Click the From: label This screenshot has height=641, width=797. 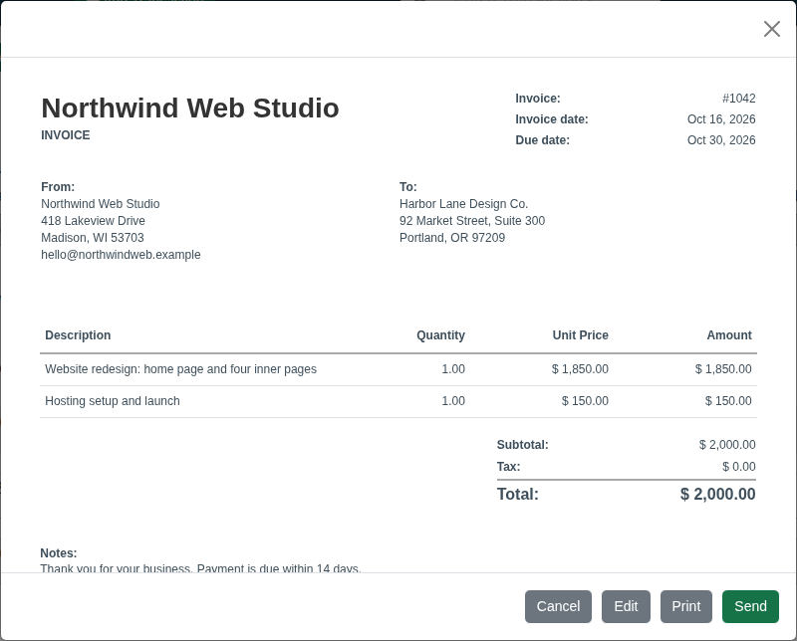(x=58, y=187)
